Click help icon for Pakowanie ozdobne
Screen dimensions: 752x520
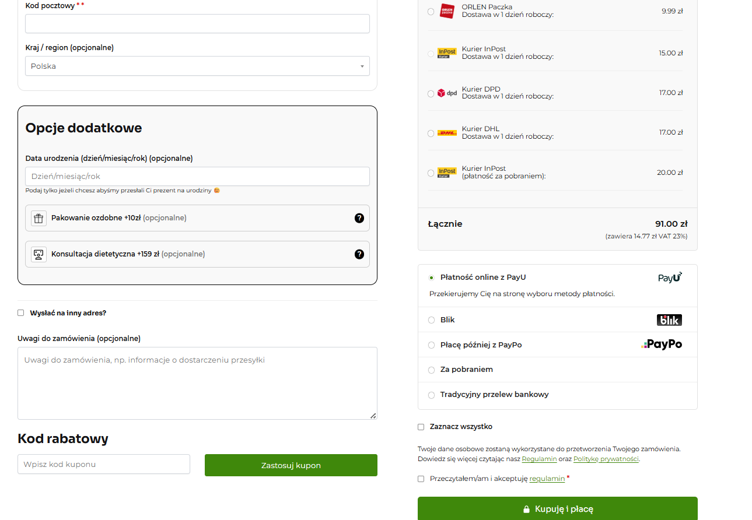359,218
